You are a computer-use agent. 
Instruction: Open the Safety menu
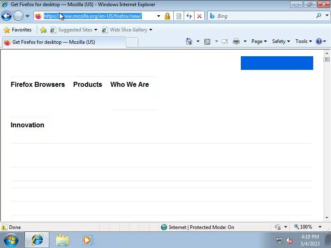(x=281, y=41)
